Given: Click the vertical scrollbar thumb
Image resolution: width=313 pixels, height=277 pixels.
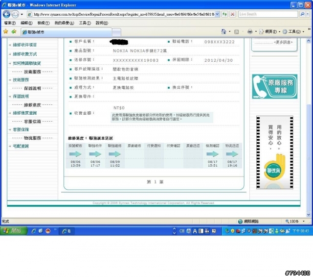Looking at the screenshot, I should pos(309,157).
